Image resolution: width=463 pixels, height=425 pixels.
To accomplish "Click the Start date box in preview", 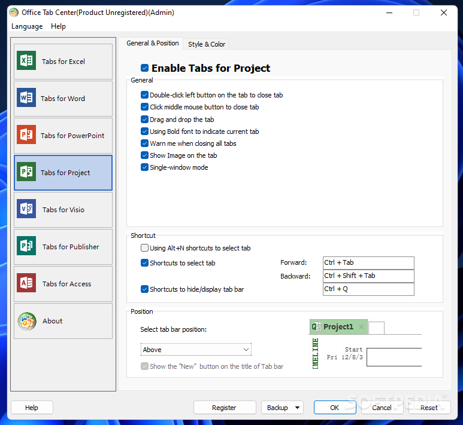I will [x=394, y=357].
